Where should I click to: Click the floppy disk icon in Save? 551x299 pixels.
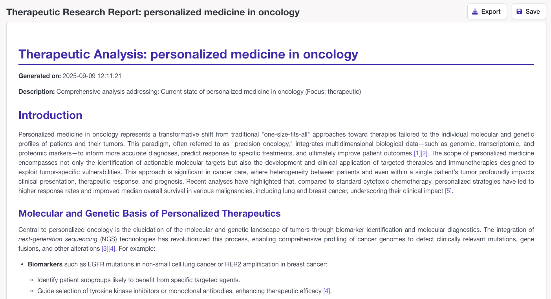(520, 11)
